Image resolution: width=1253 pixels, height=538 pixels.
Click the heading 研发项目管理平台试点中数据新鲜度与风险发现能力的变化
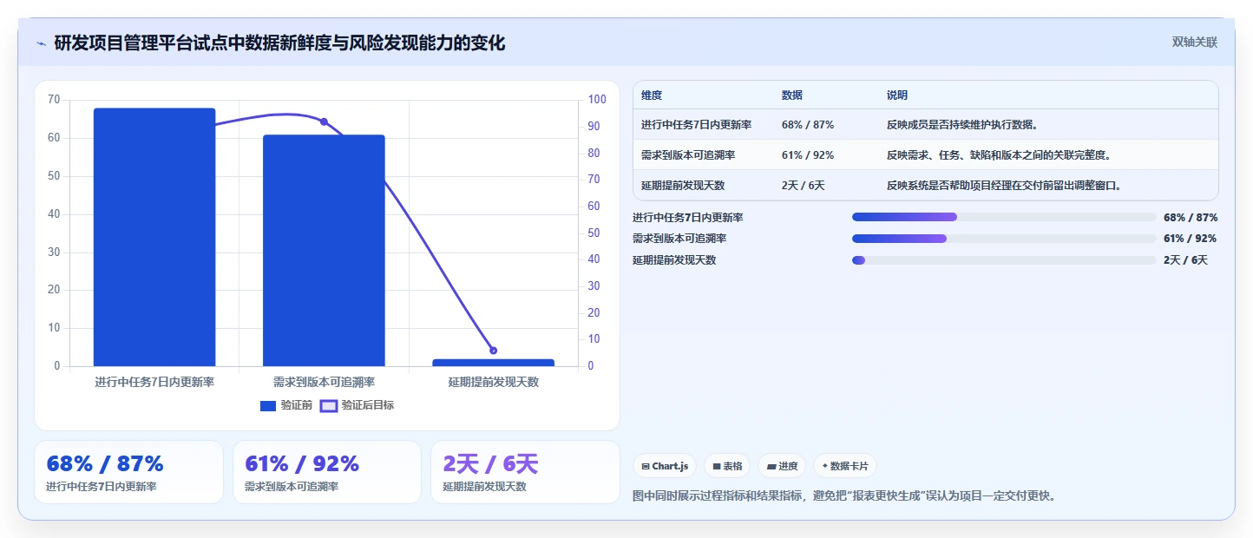click(x=279, y=43)
